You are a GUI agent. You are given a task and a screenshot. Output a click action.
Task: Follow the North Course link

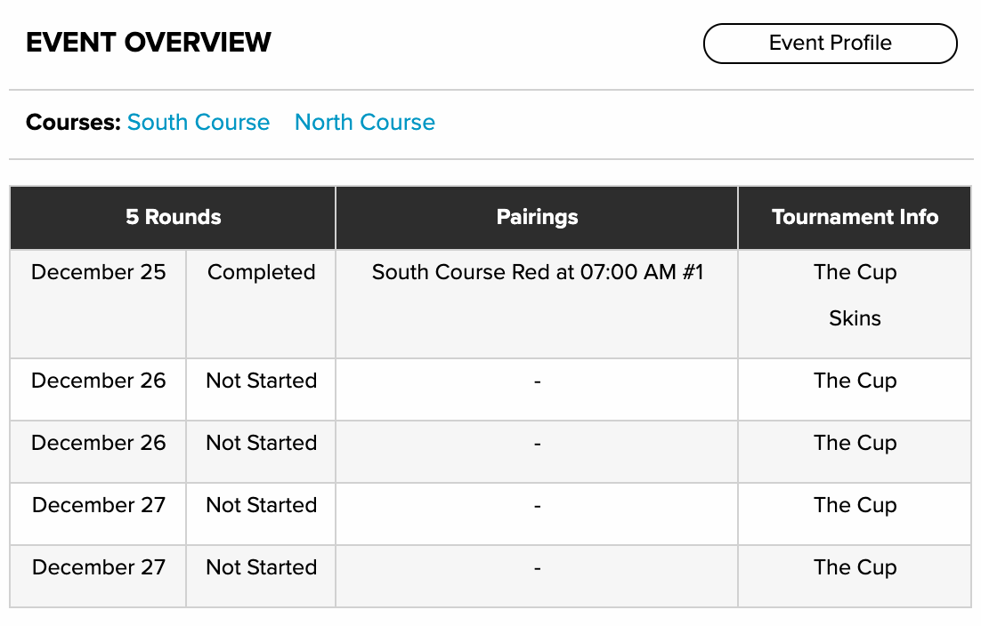pyautogui.click(x=365, y=122)
